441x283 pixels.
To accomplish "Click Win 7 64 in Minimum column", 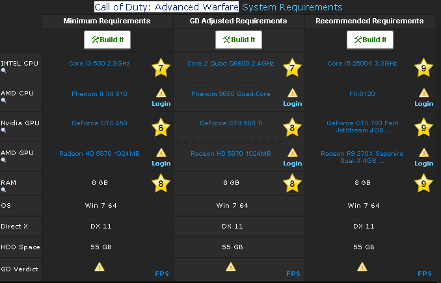I will pos(101,206).
